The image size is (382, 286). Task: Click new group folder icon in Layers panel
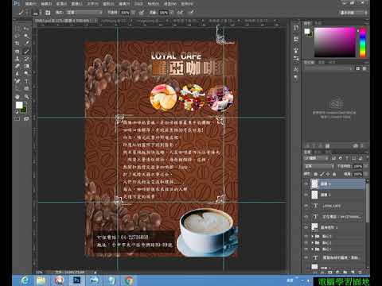point(345,272)
